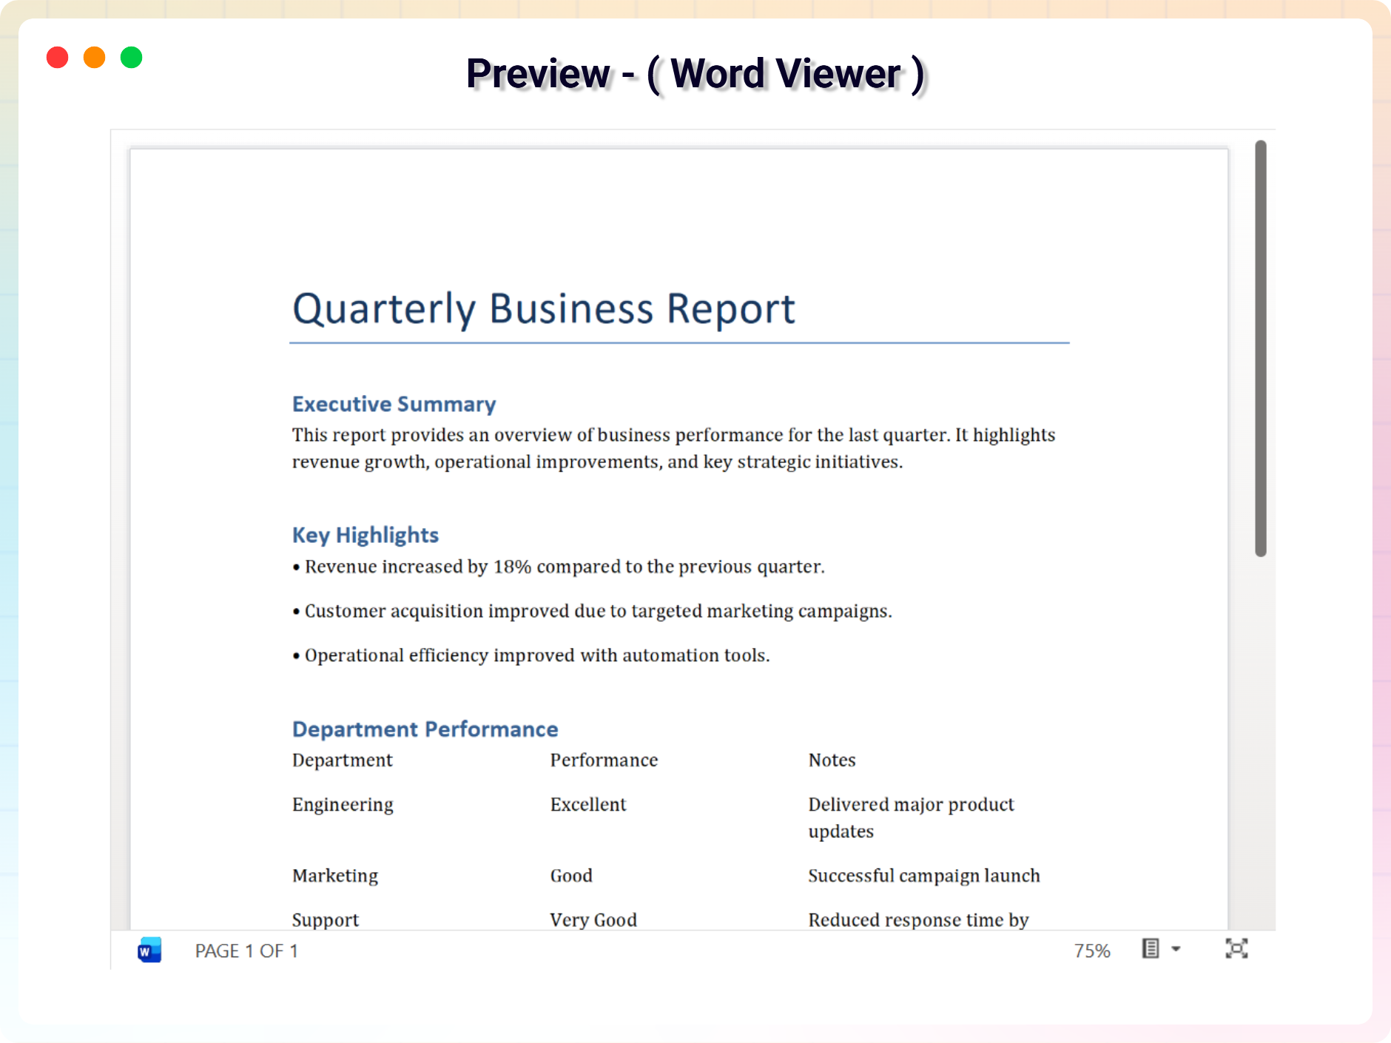Click the Department column header
1391x1043 pixels.
(343, 760)
